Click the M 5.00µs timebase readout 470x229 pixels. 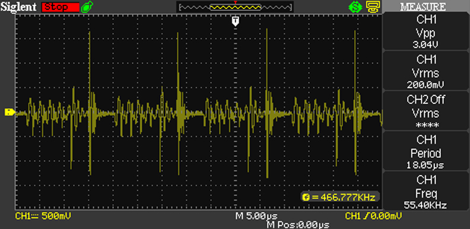pos(256,216)
